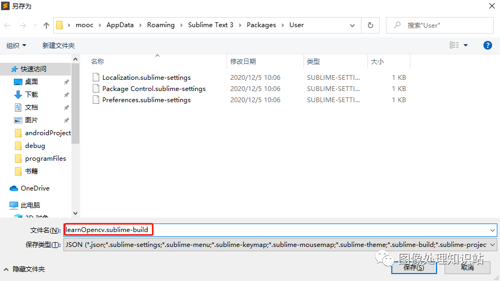500x281 pixels.
Task: Open the 组织 menu
Action: (x=17, y=46)
